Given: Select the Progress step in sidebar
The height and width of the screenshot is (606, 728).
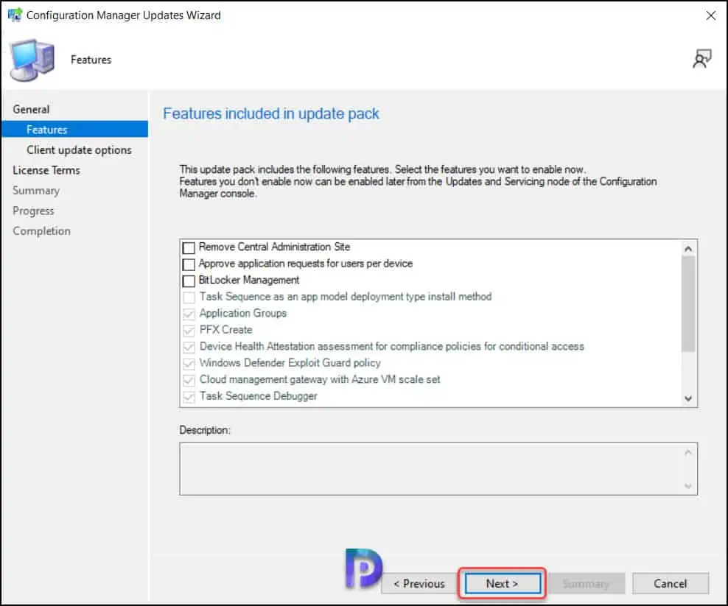Looking at the screenshot, I should pos(33,211).
